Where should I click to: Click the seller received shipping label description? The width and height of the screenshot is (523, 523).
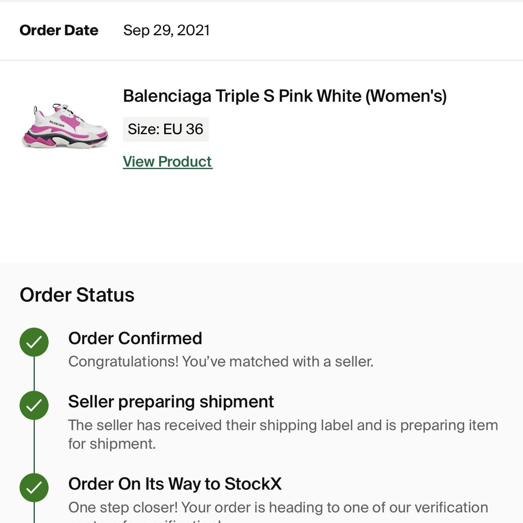pos(283,434)
